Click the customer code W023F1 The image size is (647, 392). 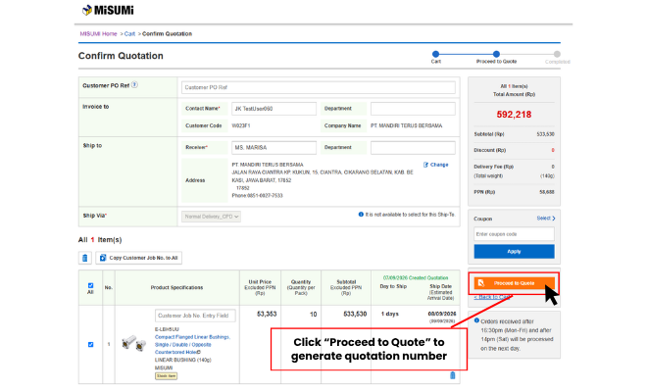point(241,125)
